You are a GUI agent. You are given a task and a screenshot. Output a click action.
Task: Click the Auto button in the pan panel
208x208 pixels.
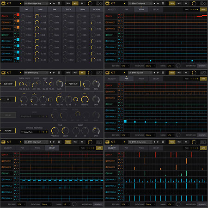click(x=203, y=79)
